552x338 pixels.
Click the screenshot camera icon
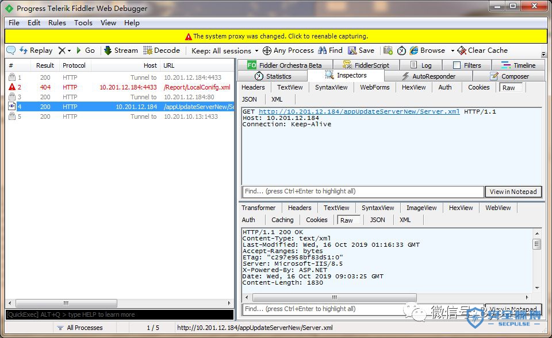(x=388, y=50)
